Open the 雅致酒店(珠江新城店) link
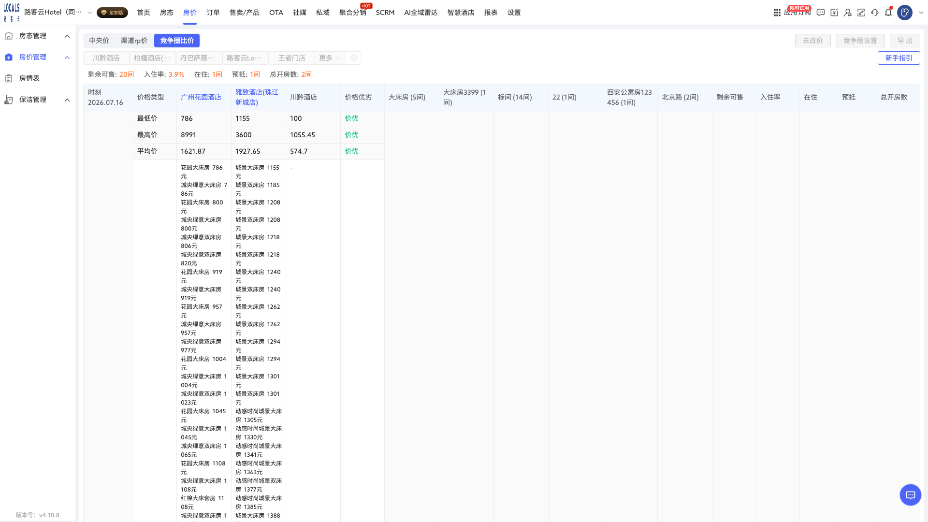 257,97
